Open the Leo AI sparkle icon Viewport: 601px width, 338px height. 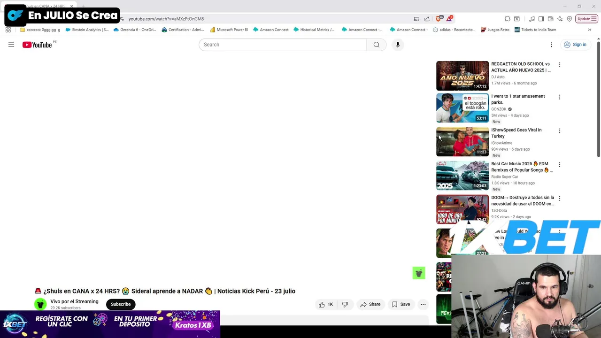(560, 19)
